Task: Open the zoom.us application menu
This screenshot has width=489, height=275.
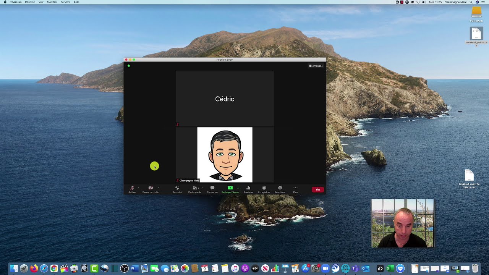Action: tap(16, 2)
